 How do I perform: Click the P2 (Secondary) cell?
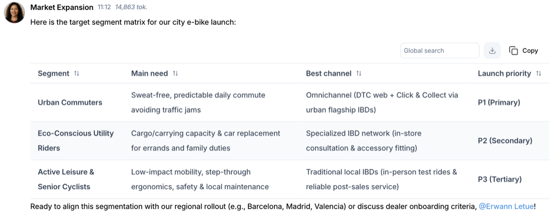505,140
